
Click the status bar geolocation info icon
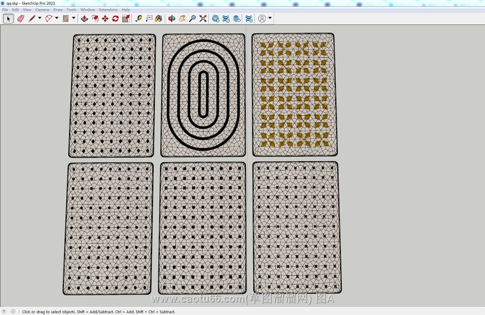click(4, 311)
